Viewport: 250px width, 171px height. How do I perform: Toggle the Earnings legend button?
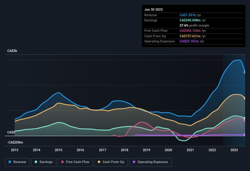click(44, 162)
